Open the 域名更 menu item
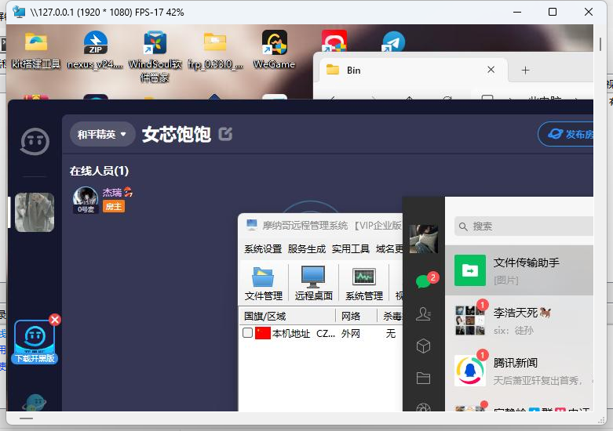 (389, 248)
